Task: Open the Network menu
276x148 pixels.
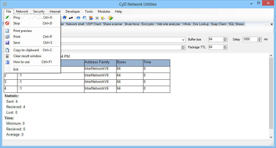Action: pos(22,12)
